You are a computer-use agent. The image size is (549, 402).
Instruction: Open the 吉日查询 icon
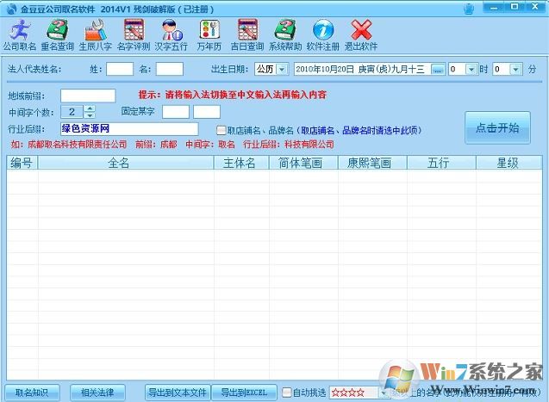point(247,35)
